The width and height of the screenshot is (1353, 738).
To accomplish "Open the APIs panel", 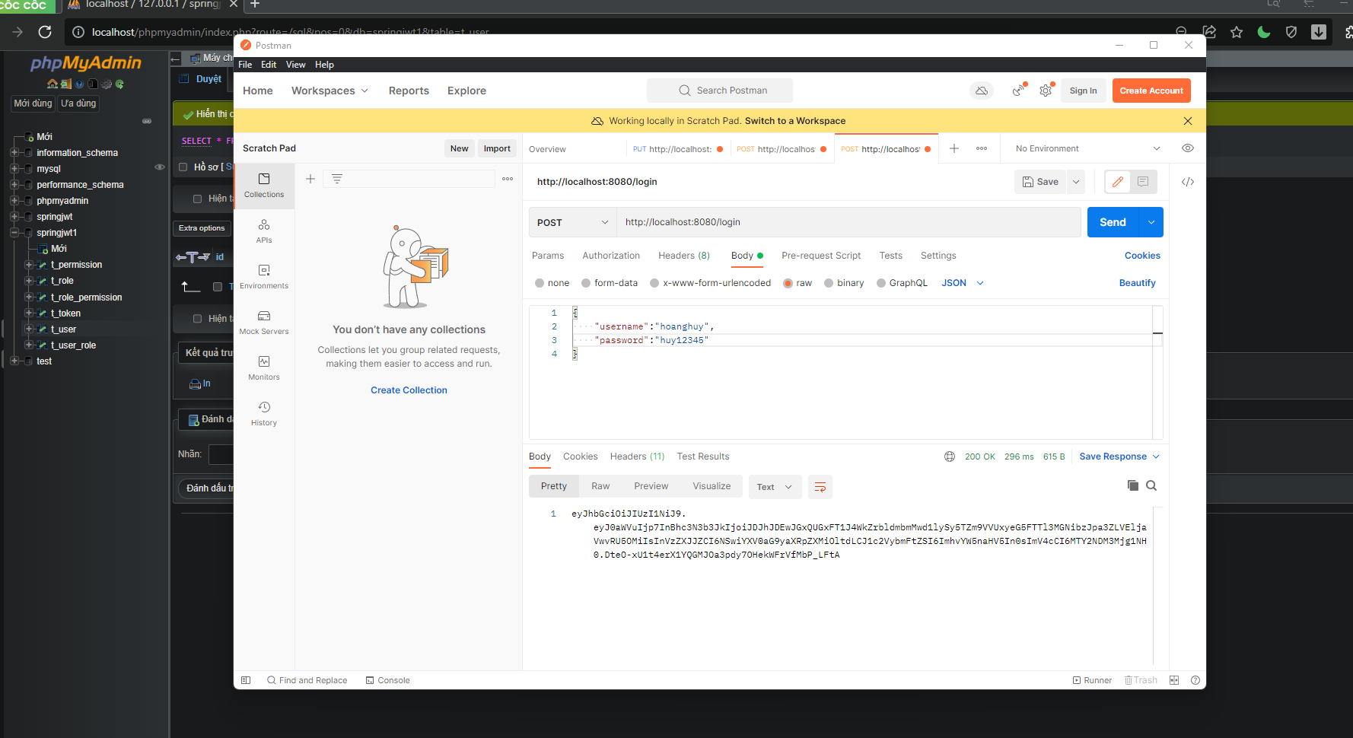I will point(264,231).
